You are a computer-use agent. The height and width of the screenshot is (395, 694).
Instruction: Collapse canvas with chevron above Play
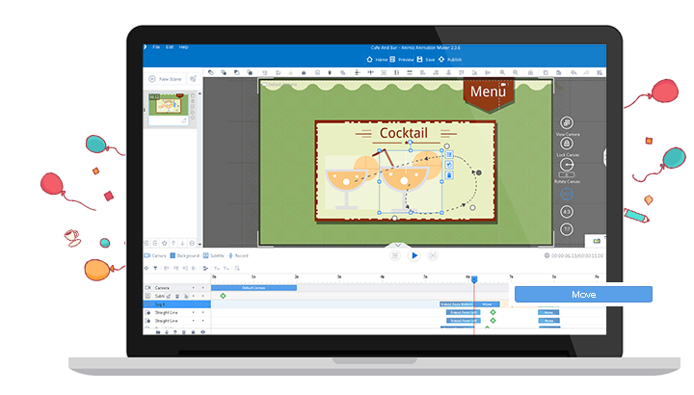tap(398, 245)
